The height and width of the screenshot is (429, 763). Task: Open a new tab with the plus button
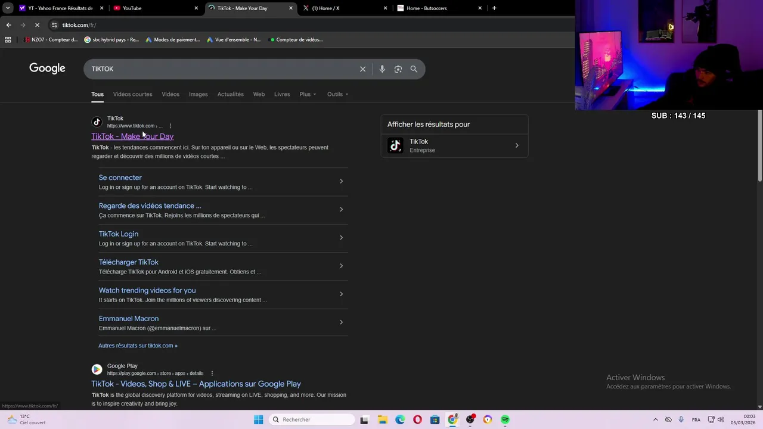(494, 8)
